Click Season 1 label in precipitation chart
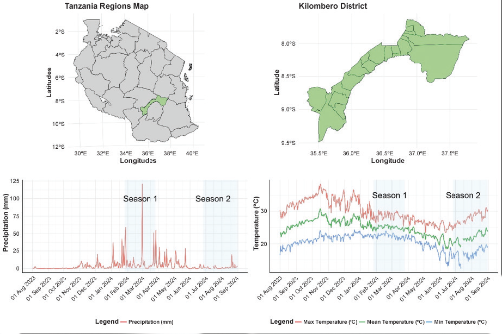502x334 pixels. pos(140,199)
